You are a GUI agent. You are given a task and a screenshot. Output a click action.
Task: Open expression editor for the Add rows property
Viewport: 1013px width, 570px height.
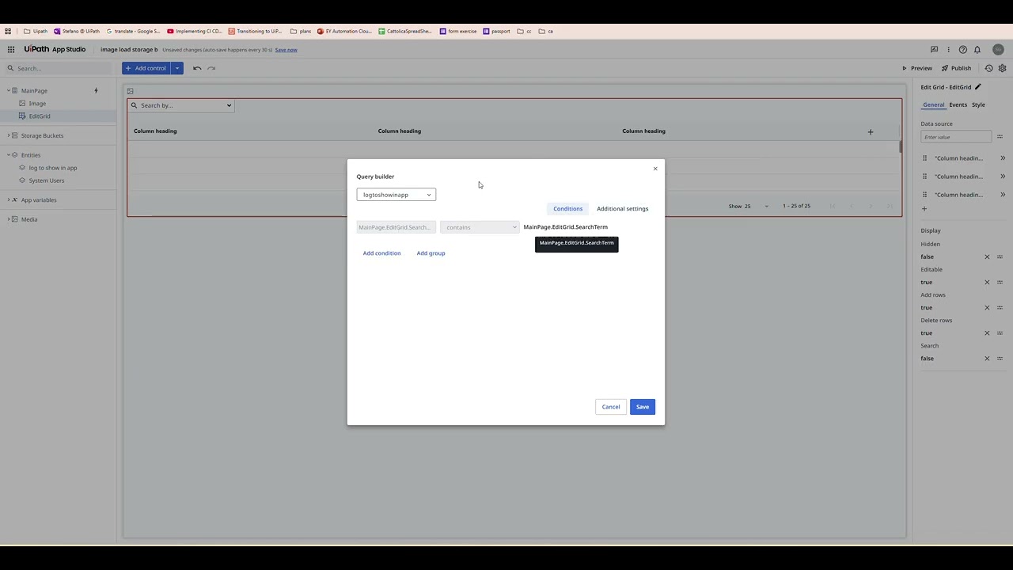pyautogui.click(x=1000, y=307)
